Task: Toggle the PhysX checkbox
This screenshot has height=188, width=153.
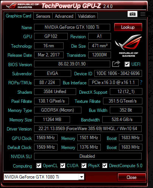Action: click(x=84, y=165)
